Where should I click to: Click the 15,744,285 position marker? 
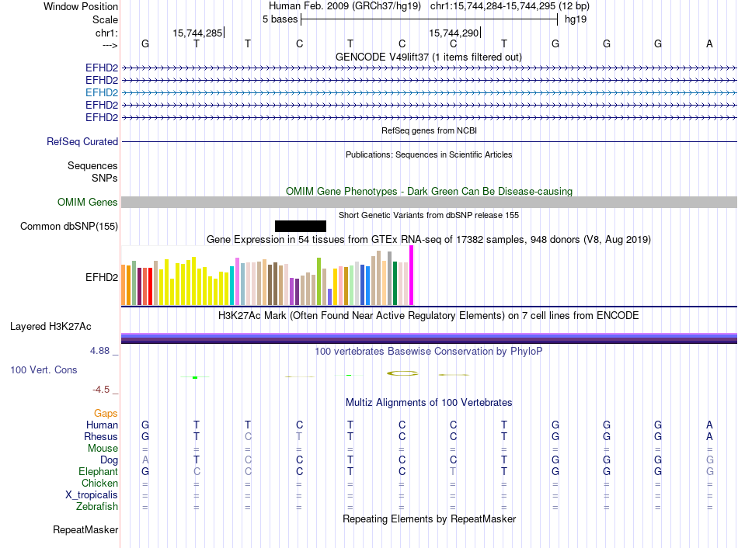point(198,33)
